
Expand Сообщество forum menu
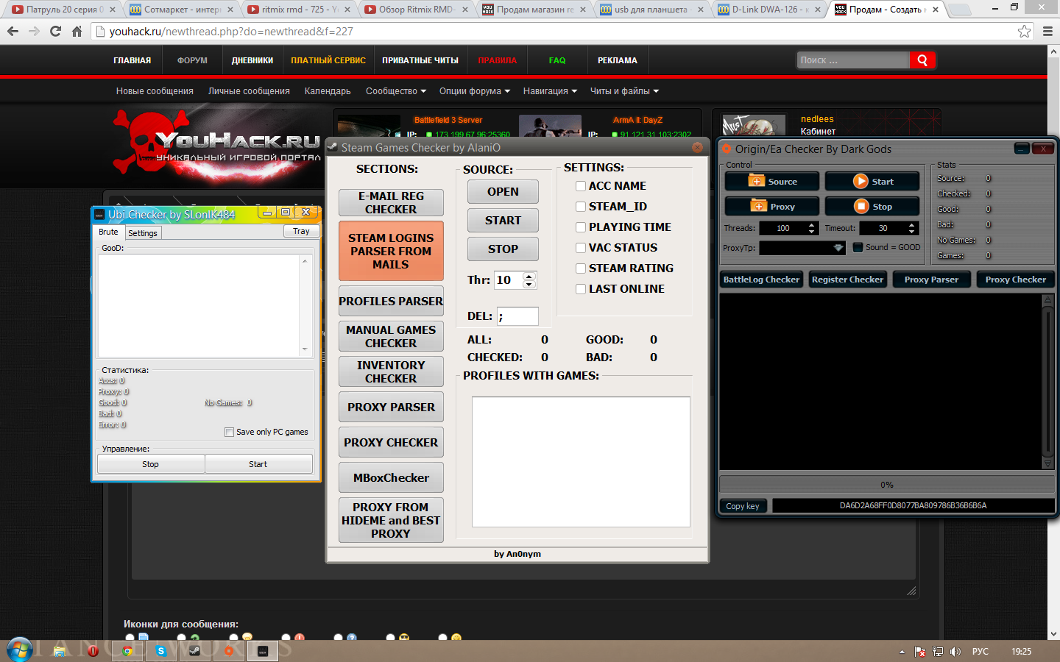pyautogui.click(x=396, y=91)
